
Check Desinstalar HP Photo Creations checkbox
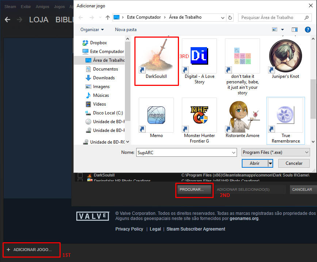(x=80, y=180)
